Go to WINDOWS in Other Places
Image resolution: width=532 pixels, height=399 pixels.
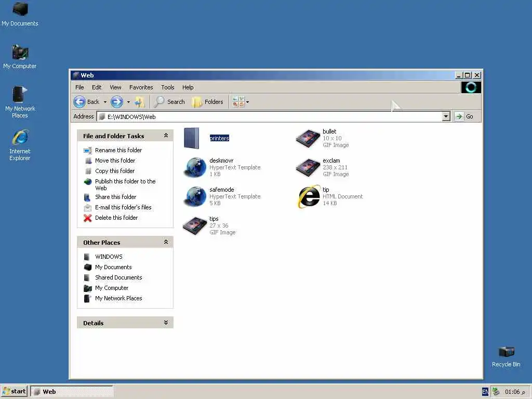(109, 257)
